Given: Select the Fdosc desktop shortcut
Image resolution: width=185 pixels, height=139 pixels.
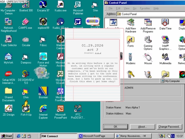Looking at the screenshot, I should (43, 42).
